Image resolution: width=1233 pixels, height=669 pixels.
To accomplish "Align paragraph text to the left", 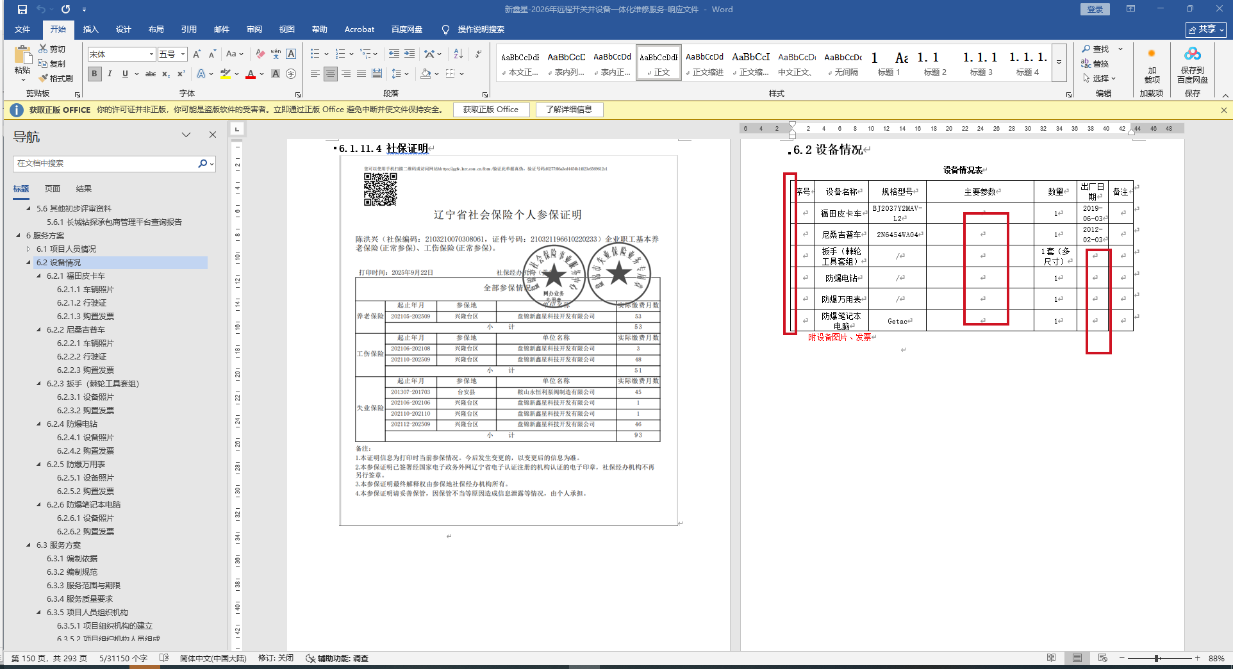I will [315, 74].
